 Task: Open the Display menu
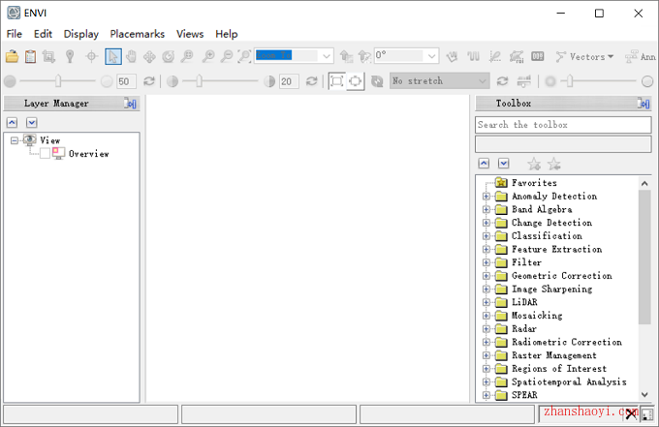(x=81, y=34)
